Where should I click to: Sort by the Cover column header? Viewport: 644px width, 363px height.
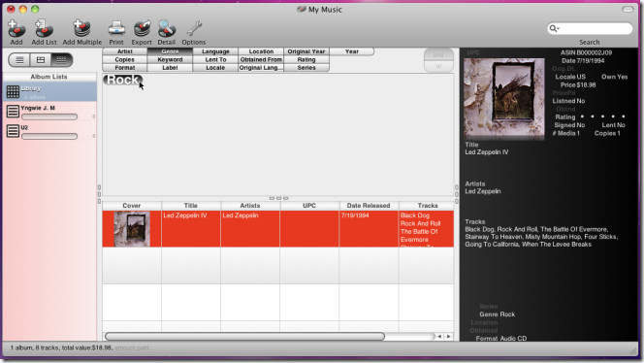pyautogui.click(x=132, y=206)
